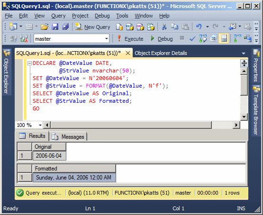Switch to the Results tab

tap(32, 136)
